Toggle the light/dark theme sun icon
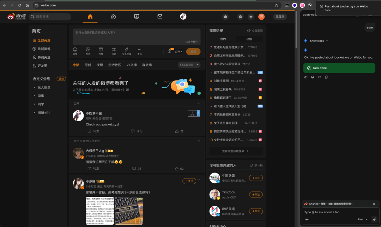The image size is (381, 227). (x=251, y=17)
